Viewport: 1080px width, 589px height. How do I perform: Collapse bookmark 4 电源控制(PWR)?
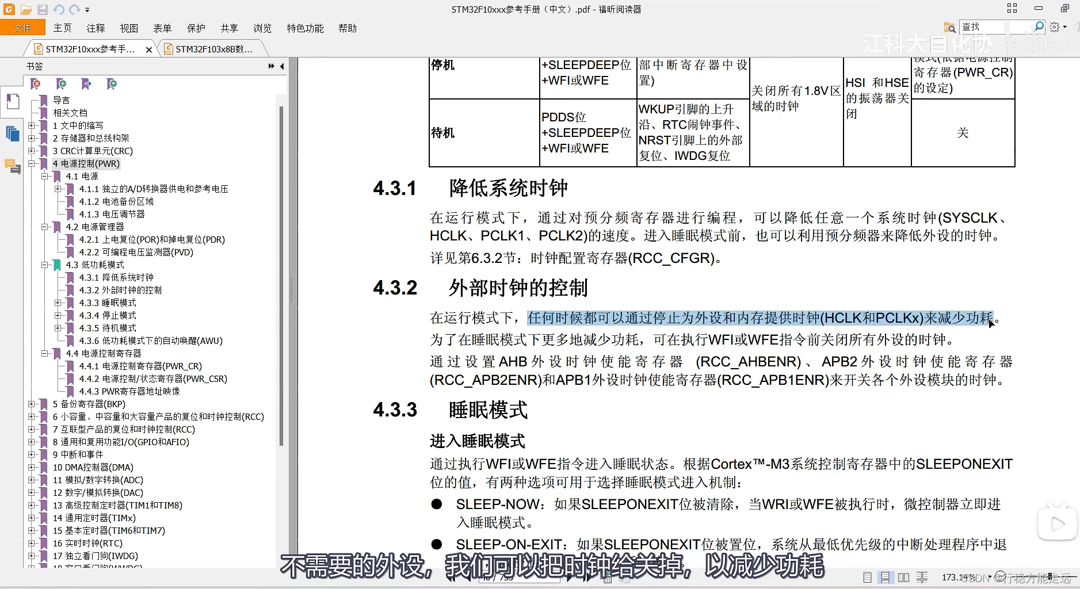(x=32, y=163)
